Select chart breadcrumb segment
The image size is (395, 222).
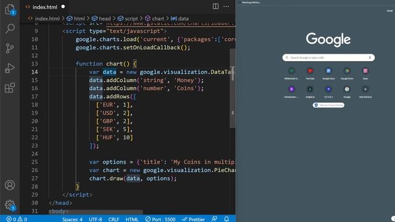point(154,18)
